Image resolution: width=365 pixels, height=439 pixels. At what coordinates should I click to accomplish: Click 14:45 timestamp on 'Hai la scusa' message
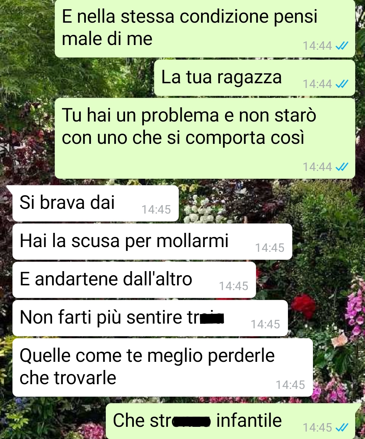pos(270,248)
